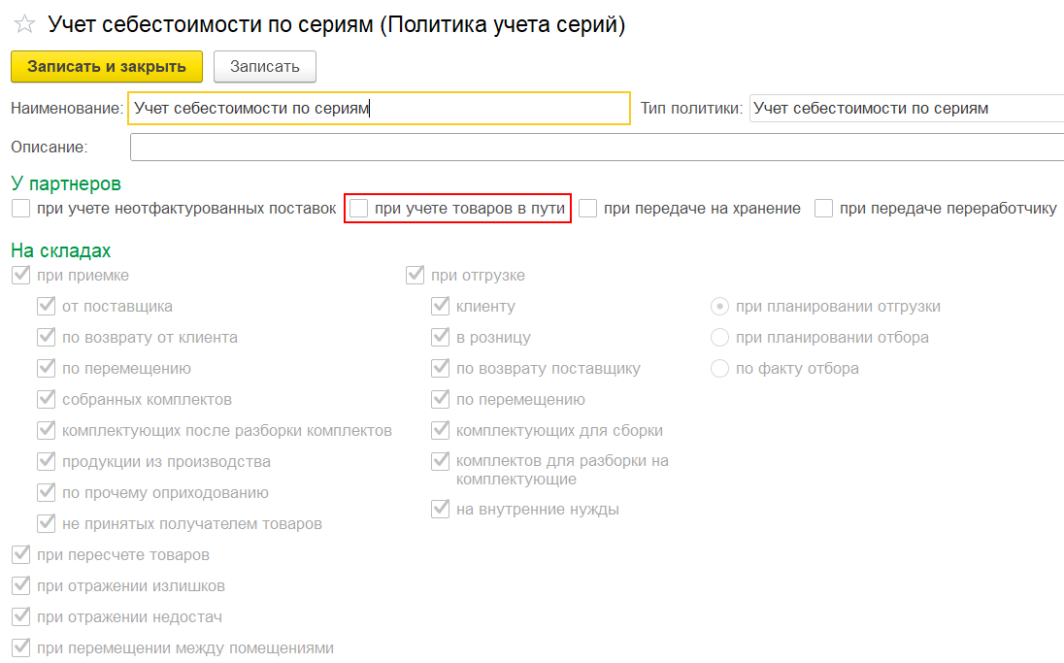
Task: Toggle 'на внутренние нужды' checkbox
Action: [441, 509]
